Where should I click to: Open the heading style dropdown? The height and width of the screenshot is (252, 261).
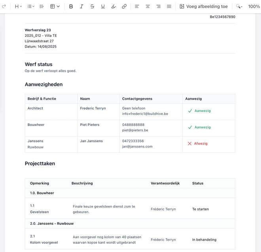(x=19, y=6)
